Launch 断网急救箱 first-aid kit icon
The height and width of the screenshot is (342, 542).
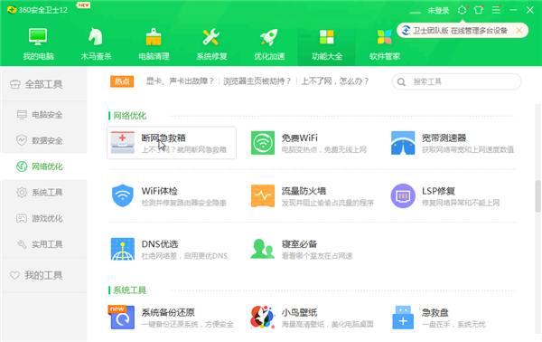coord(123,143)
